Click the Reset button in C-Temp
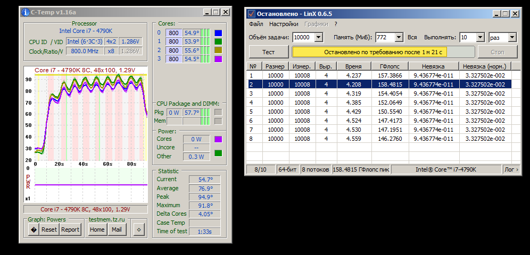 [x=49, y=229]
